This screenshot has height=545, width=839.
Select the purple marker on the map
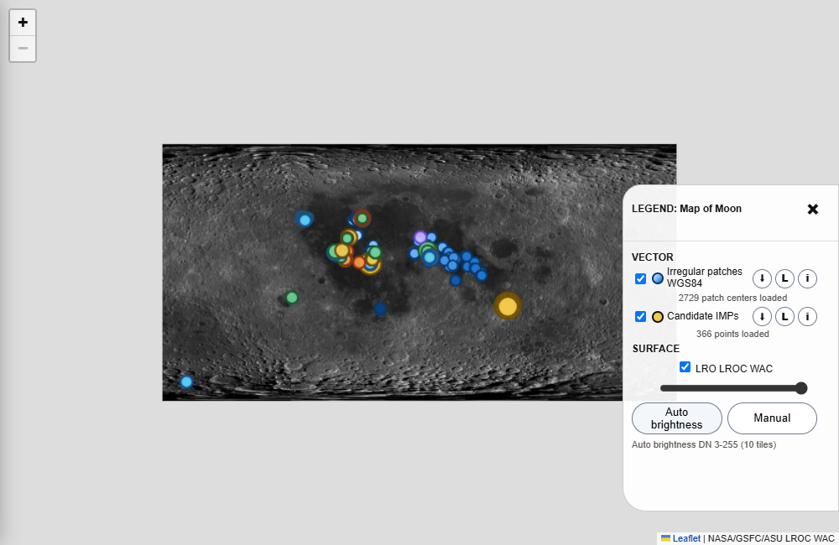point(420,237)
